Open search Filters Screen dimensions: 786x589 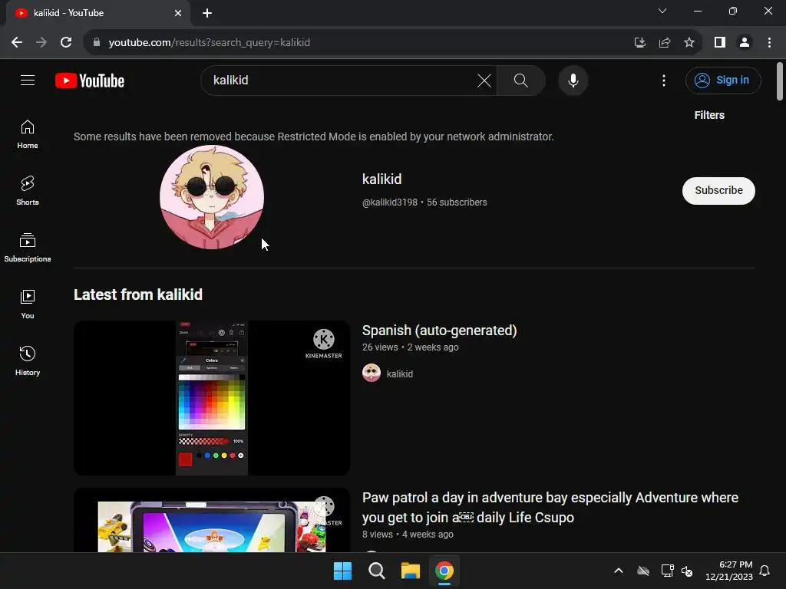tap(709, 115)
